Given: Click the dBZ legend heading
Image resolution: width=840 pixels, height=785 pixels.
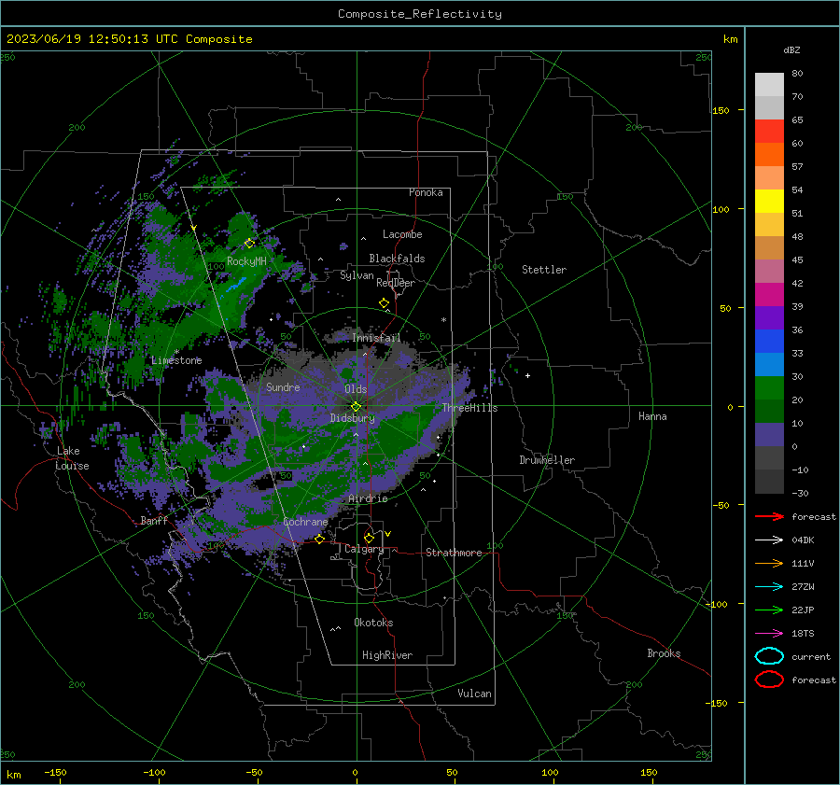Looking at the screenshot, I should 791,49.
